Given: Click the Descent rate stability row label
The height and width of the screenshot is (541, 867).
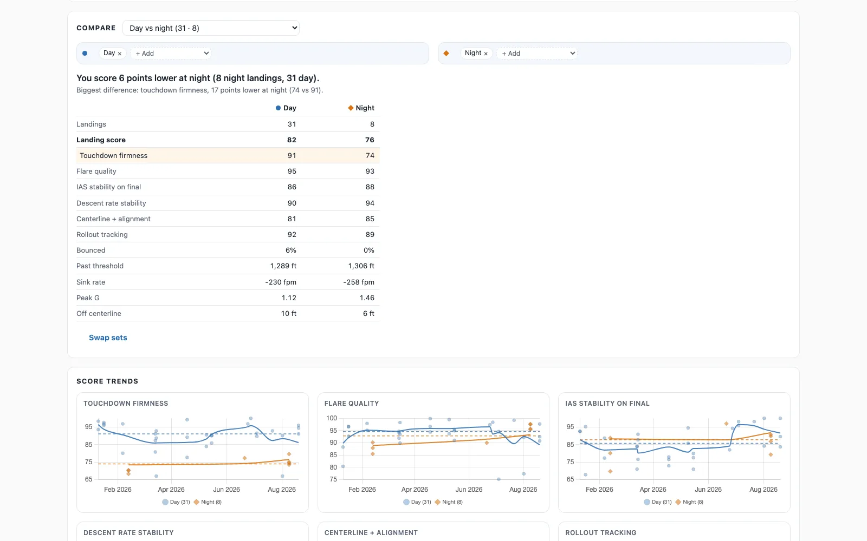Looking at the screenshot, I should coord(111,203).
